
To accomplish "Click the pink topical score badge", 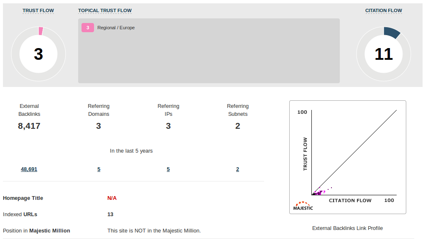I will pyautogui.click(x=88, y=28).
